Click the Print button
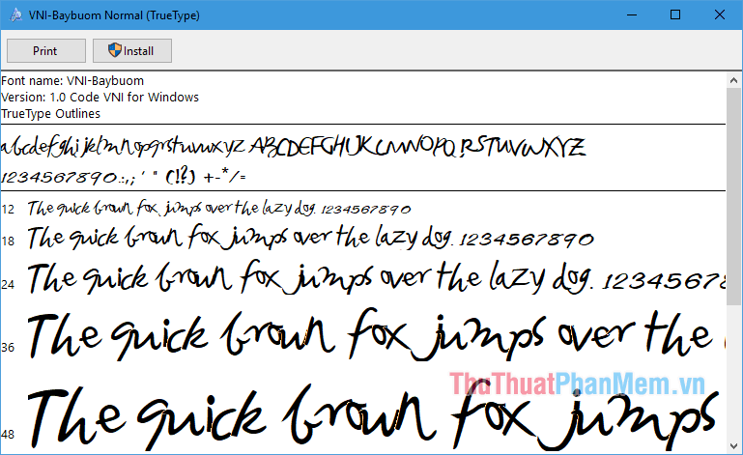 46,50
